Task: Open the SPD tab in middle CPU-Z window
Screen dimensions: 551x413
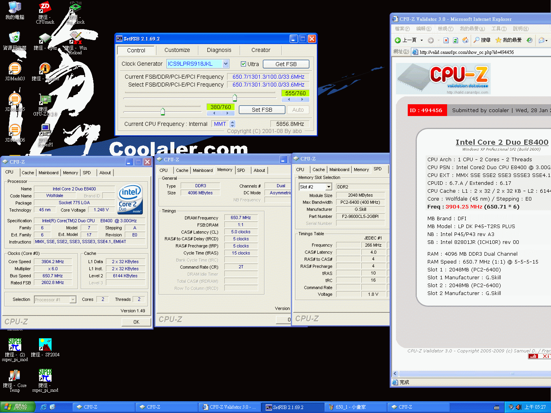Action: [x=241, y=170]
